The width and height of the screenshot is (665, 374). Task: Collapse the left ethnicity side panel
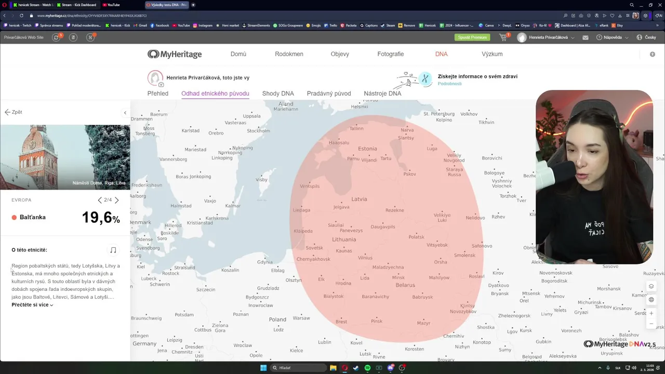point(125,113)
